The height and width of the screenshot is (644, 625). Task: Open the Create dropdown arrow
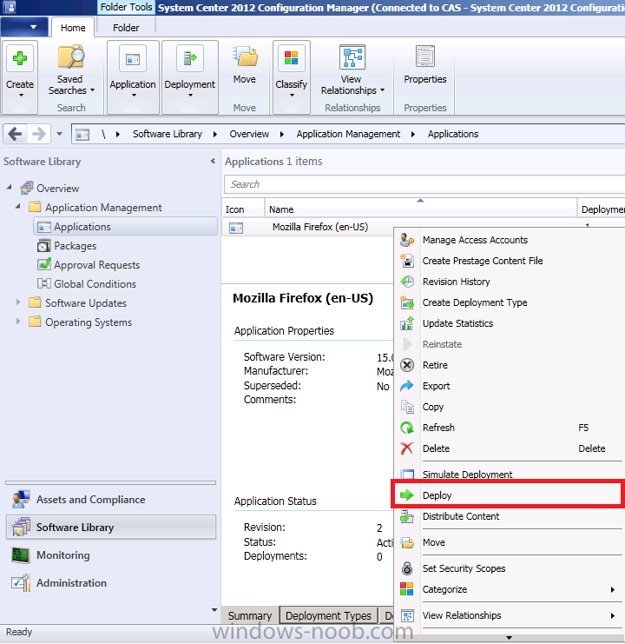pyautogui.click(x=21, y=96)
